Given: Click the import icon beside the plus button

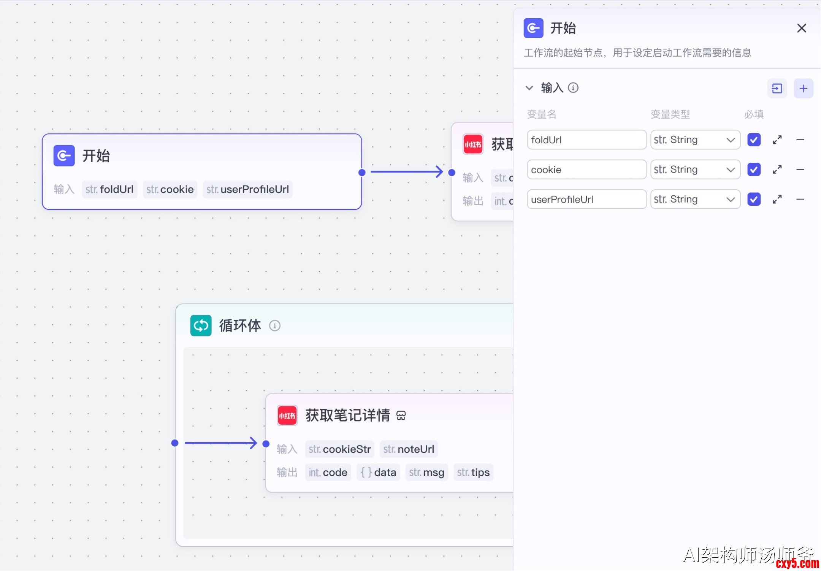Looking at the screenshot, I should coord(777,89).
